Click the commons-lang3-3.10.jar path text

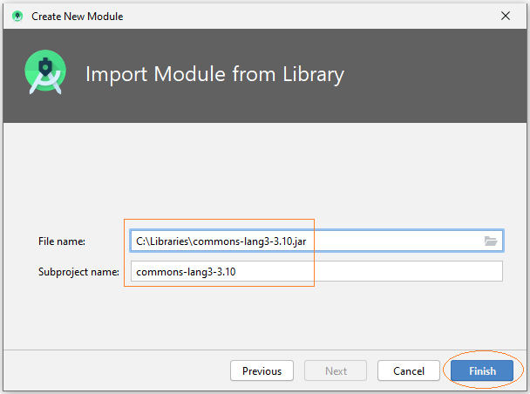click(221, 241)
